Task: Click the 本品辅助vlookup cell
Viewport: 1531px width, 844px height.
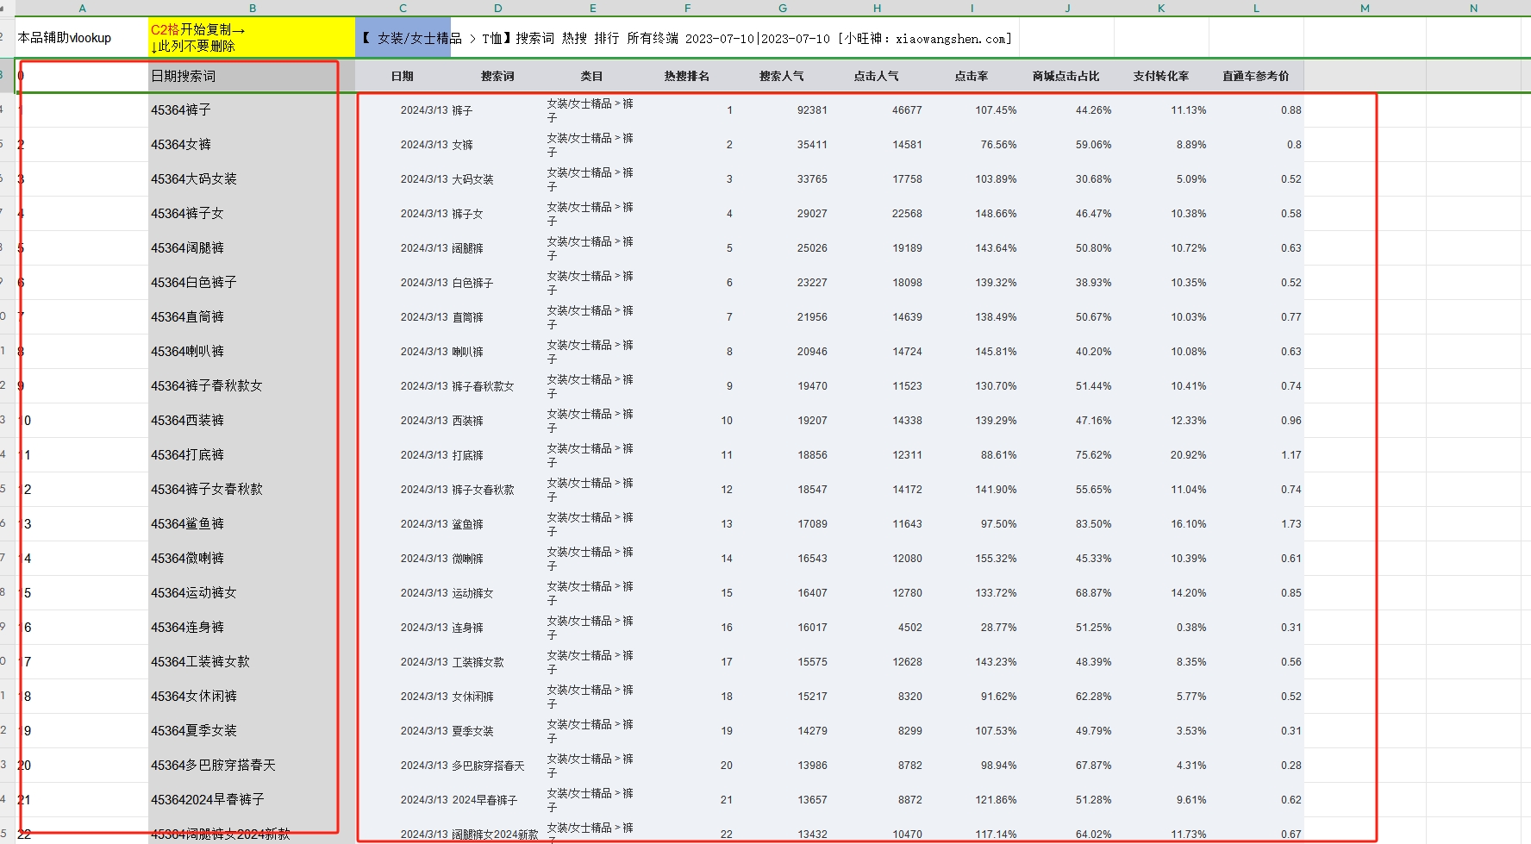Action: pyautogui.click(x=82, y=38)
